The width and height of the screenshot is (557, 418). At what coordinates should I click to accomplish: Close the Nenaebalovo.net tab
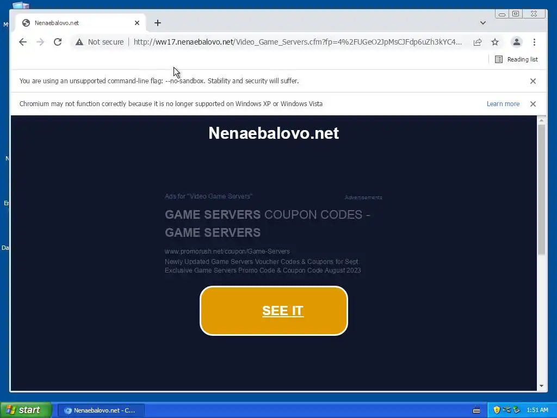click(x=137, y=23)
